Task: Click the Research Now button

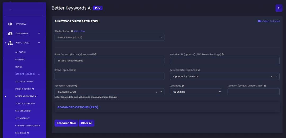Action: click(66, 123)
